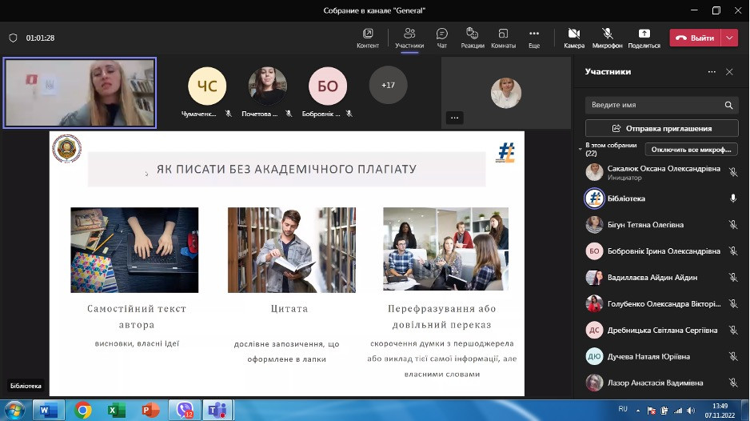This screenshot has width=750, height=421.
Task: Open Participants panel more options (…)
Action: click(712, 72)
